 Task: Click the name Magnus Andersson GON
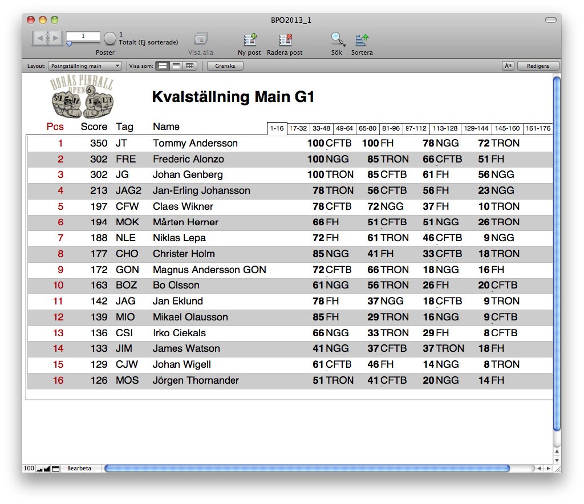point(209,270)
